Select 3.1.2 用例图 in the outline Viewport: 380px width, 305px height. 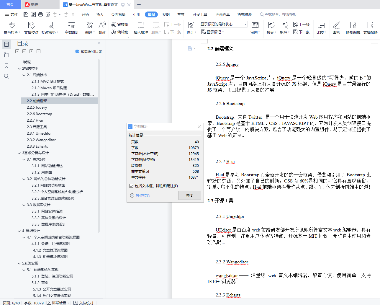(x=42, y=172)
